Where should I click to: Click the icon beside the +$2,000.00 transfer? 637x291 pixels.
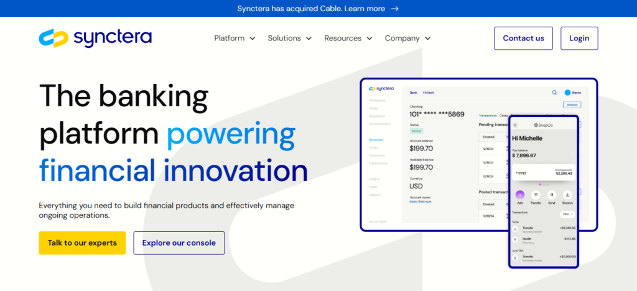coord(516,258)
